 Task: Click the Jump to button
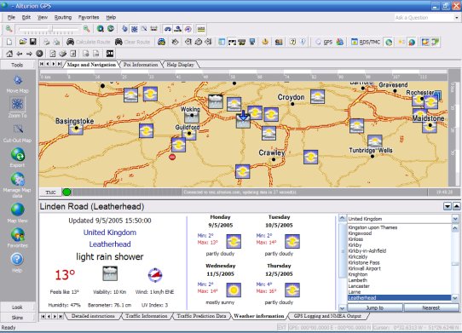(x=375, y=307)
